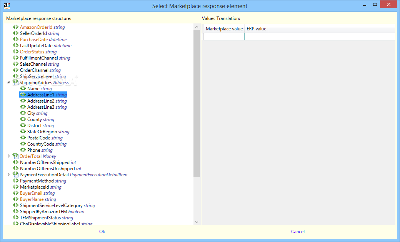Screen dimensions: 400x242
Task: Click the element icon beside BuyerEmail
Action: coord(15,193)
